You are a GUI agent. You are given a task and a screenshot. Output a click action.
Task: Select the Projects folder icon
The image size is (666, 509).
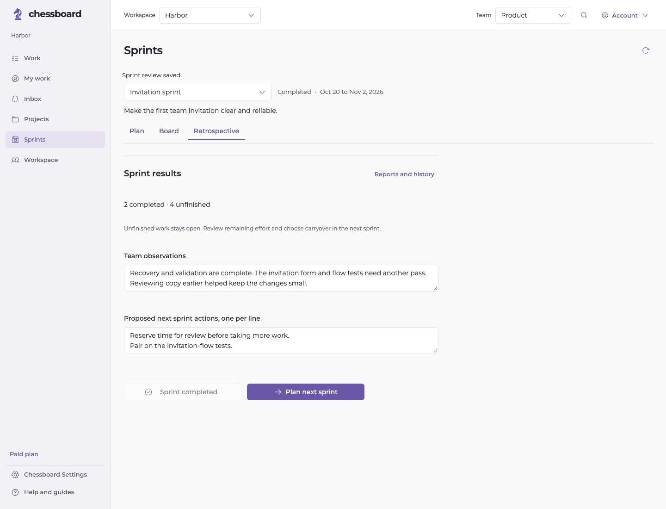point(15,119)
